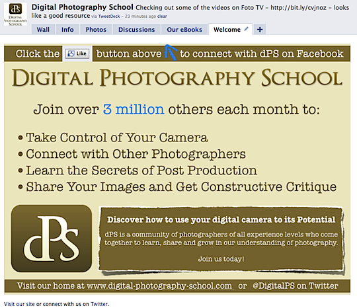The width and height of the screenshot is (357, 308).
Task: Open the TweetDeck link in status
Action: click(x=109, y=17)
